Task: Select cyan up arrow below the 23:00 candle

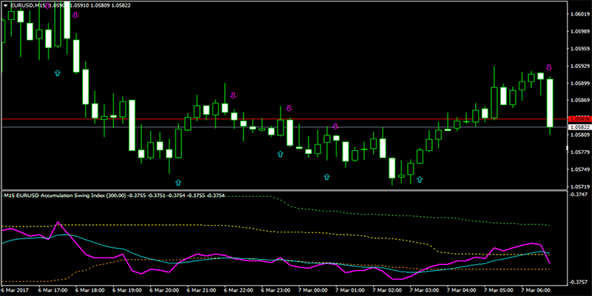Action: coord(280,154)
